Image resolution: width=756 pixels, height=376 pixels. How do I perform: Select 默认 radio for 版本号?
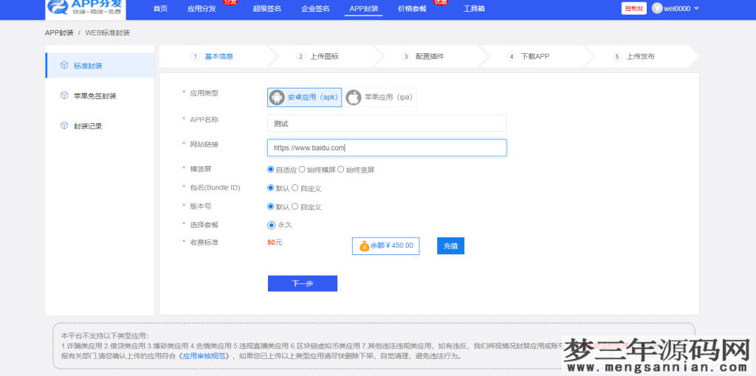pos(270,206)
